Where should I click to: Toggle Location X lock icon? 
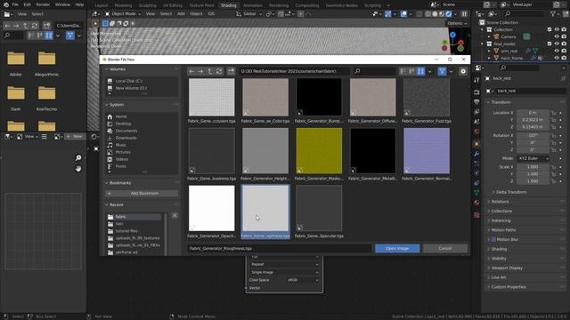(553, 113)
